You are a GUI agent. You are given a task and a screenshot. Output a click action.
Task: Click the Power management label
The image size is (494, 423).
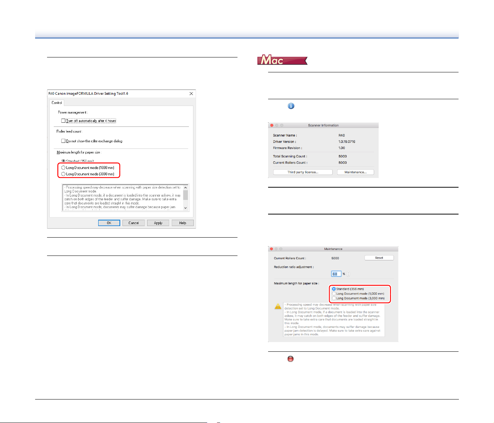tap(73, 112)
